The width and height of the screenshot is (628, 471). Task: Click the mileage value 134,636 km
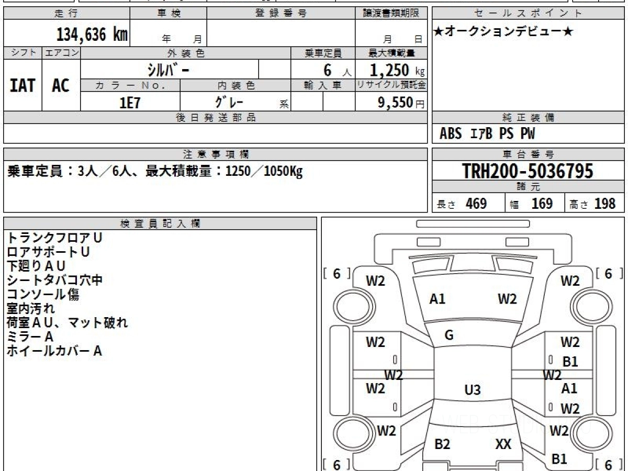coord(92,35)
